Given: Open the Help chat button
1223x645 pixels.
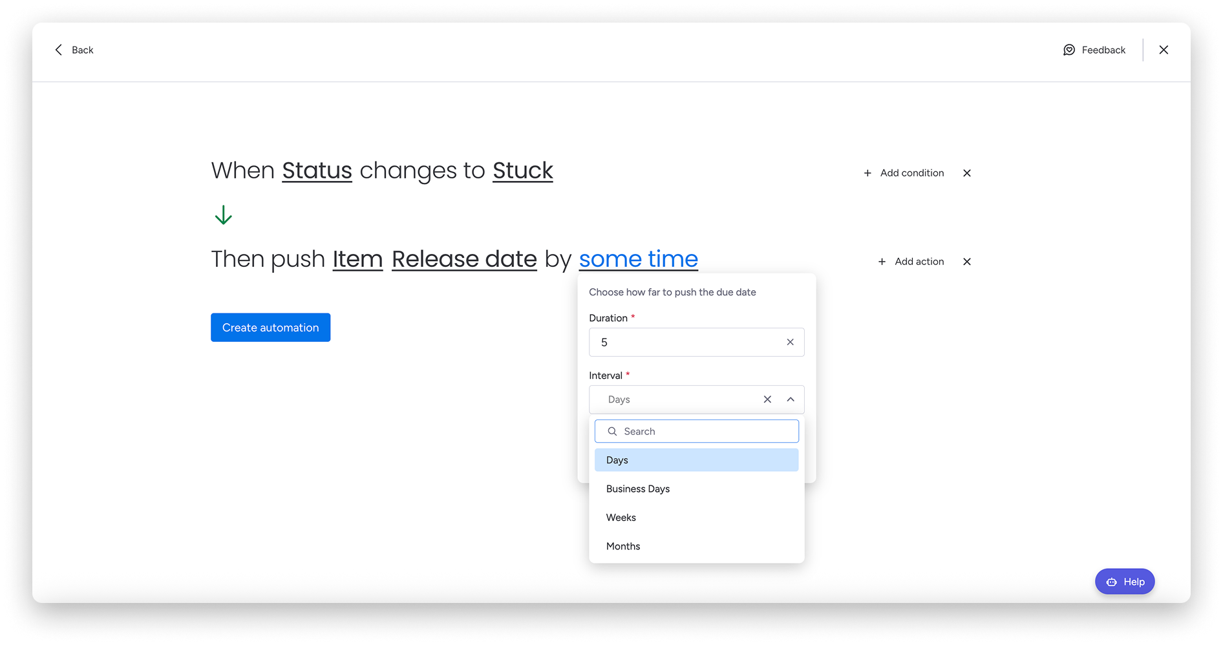Looking at the screenshot, I should (1125, 582).
